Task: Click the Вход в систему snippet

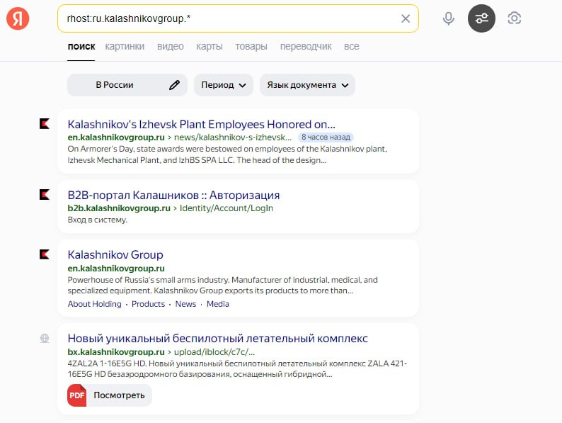Action: pyautogui.click(x=98, y=220)
